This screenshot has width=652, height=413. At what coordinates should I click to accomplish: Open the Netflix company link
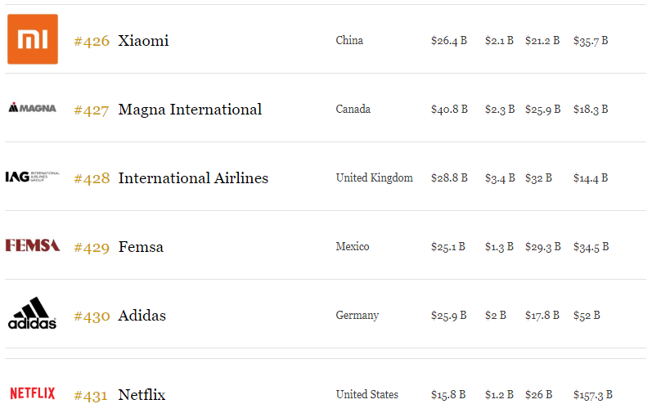click(x=142, y=395)
